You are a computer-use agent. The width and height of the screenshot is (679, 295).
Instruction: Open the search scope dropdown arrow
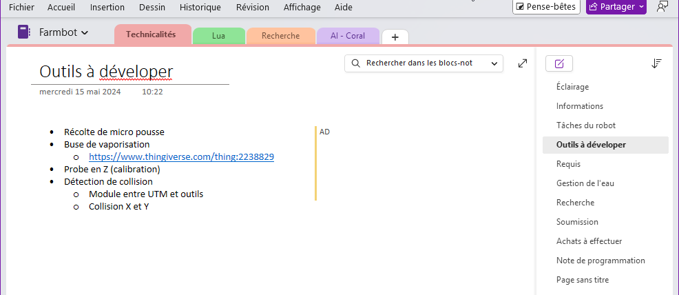(x=494, y=63)
